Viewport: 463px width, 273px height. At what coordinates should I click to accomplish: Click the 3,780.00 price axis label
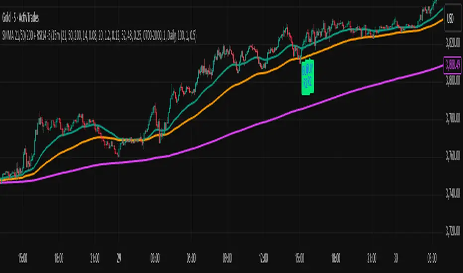[453, 118]
